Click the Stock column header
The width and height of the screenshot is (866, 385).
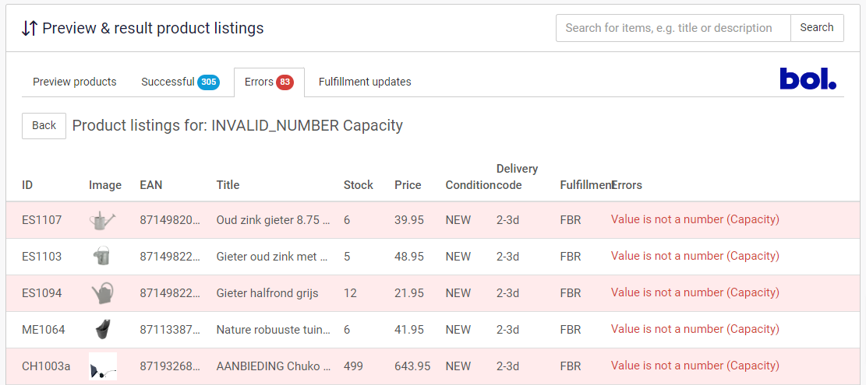pyautogui.click(x=359, y=185)
